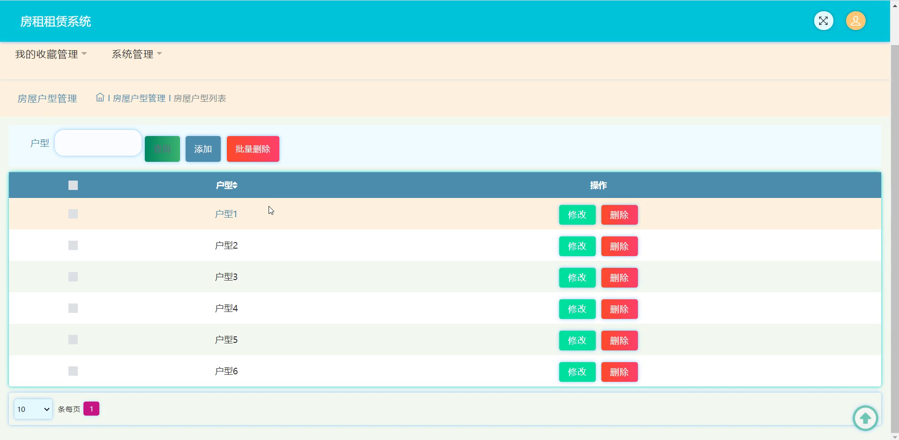899x440 pixels.
Task: Click the 房屋户型管理 breadcrumb link
Action: pyautogui.click(x=139, y=98)
